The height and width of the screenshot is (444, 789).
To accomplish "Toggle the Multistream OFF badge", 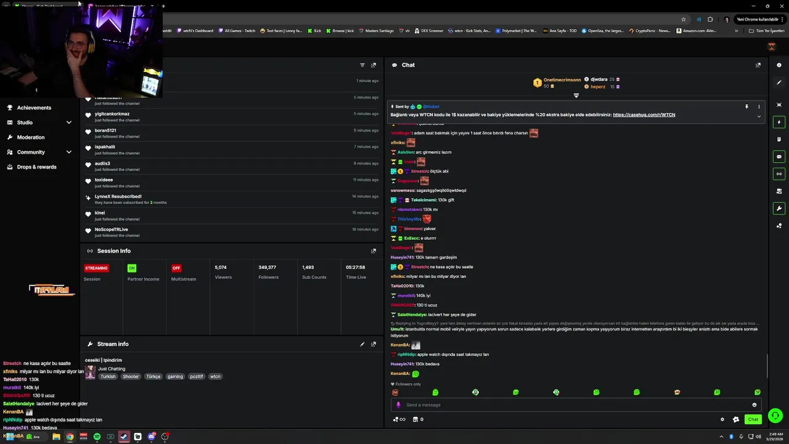I will pyautogui.click(x=176, y=268).
